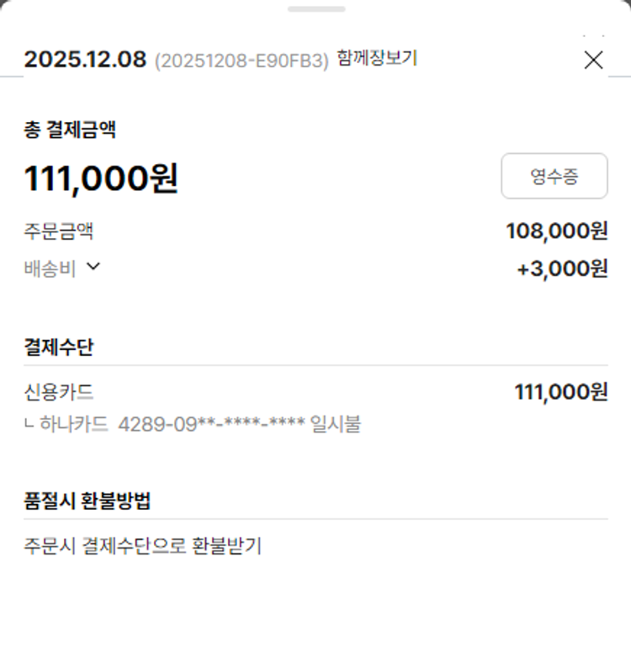
Task: Click the 주문금액 label
Action: pyautogui.click(x=59, y=231)
